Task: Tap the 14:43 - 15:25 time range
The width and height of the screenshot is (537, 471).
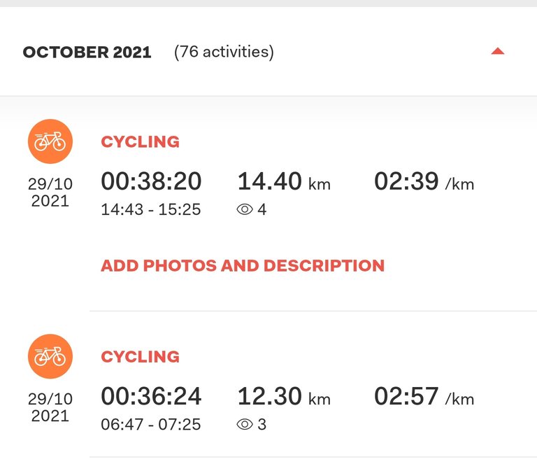Action: tap(151, 209)
